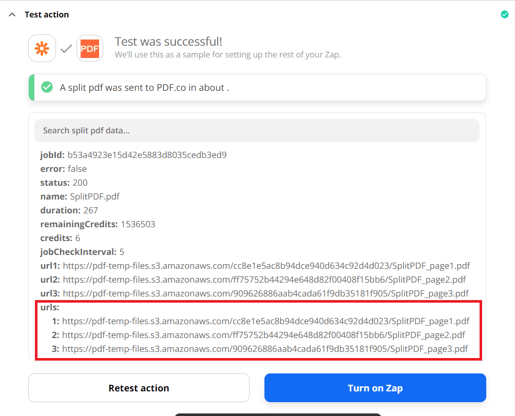
Task: Collapse the Test action section chevron
Action: pos(12,14)
